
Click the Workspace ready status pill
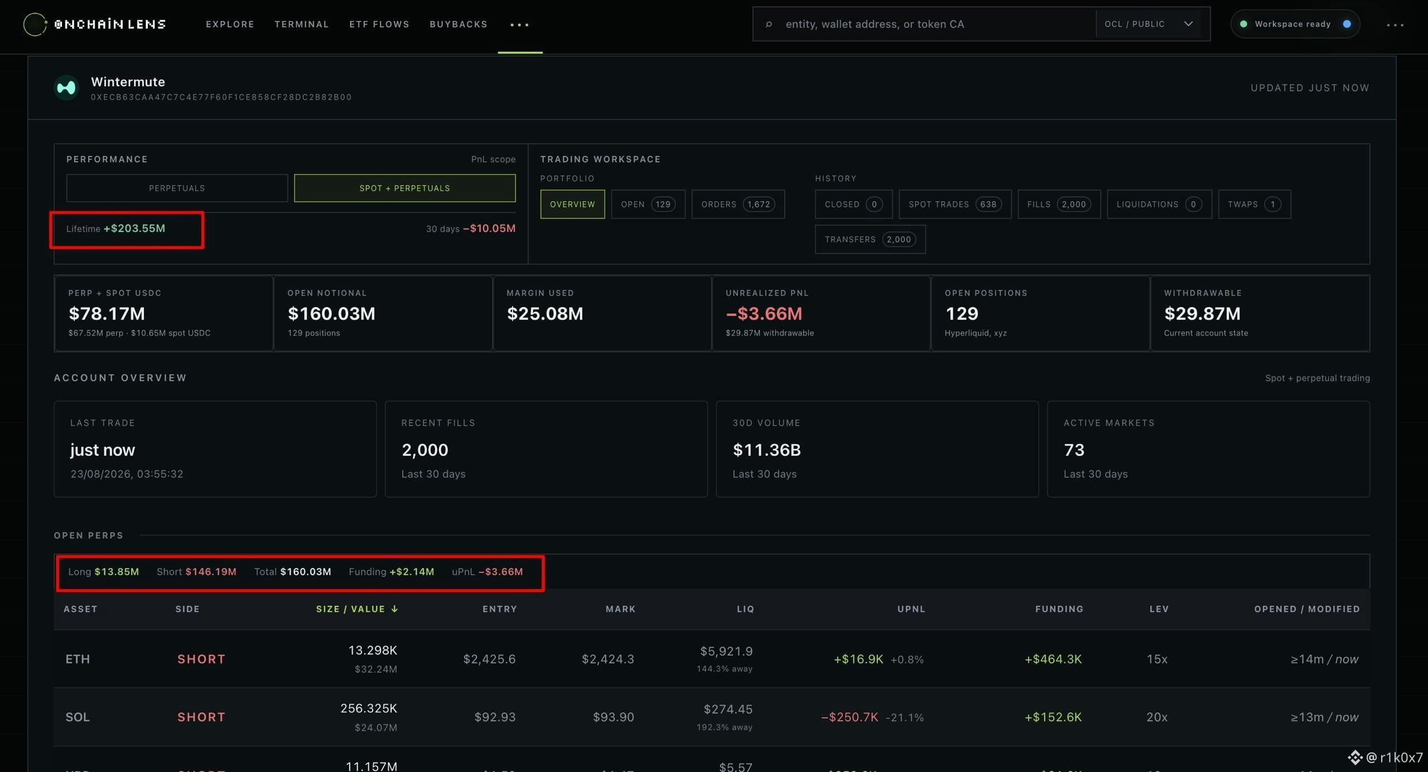coord(1295,24)
